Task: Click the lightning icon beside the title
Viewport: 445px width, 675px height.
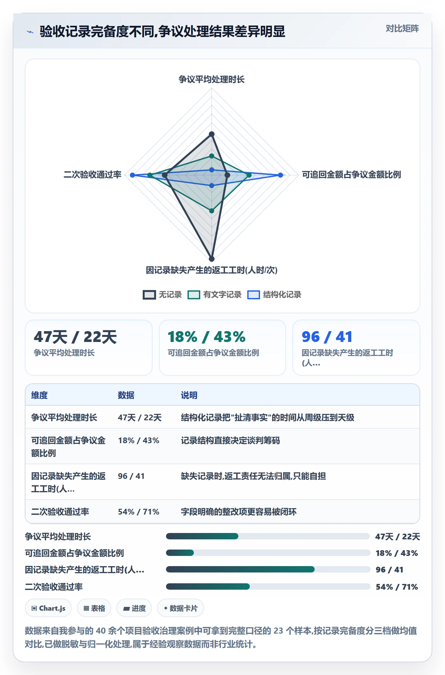Action: point(30,32)
